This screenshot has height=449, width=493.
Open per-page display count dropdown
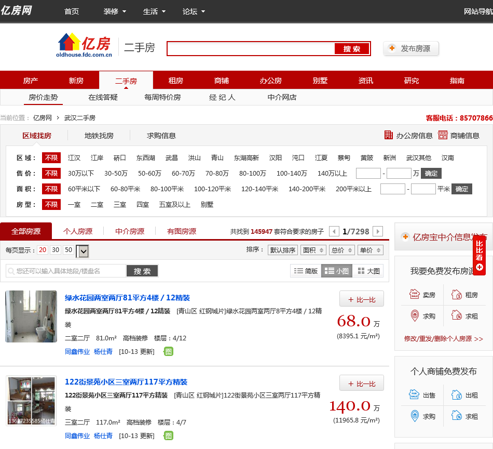83,252
